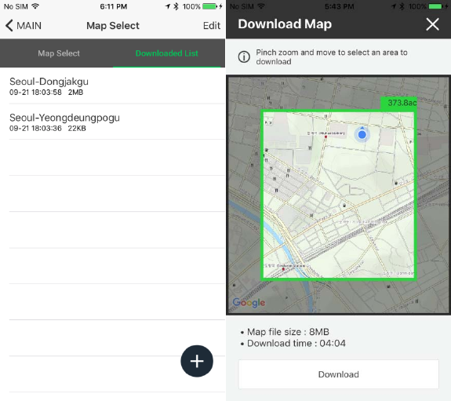451x401 pixels.
Task: Switch to the Downloaded List tab
Action: (x=167, y=53)
